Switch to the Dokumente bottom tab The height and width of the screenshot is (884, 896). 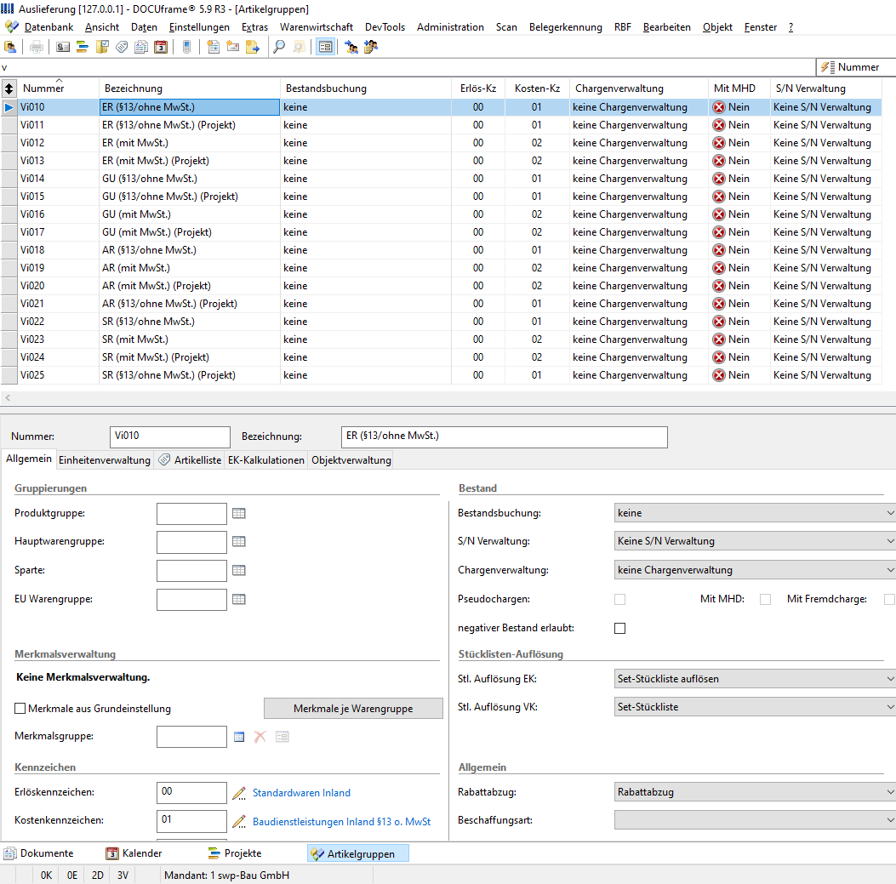[x=39, y=853]
